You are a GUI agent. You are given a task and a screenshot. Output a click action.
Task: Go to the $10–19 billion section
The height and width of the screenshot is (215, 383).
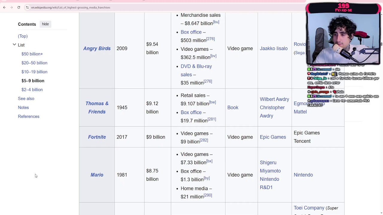tap(34, 72)
